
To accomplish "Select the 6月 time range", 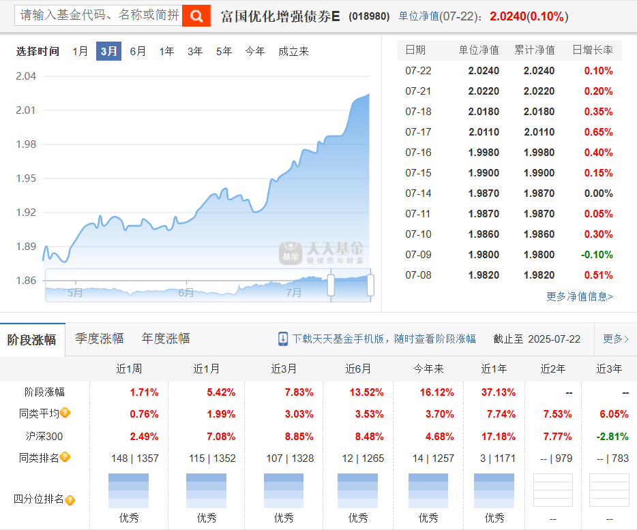I will click(x=138, y=51).
